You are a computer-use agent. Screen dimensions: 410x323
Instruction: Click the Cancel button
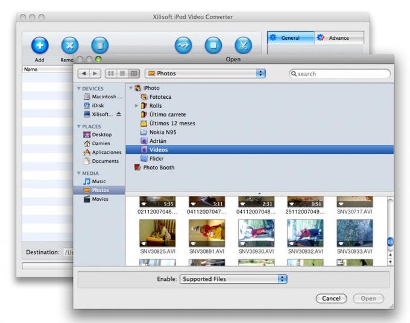[x=331, y=298]
